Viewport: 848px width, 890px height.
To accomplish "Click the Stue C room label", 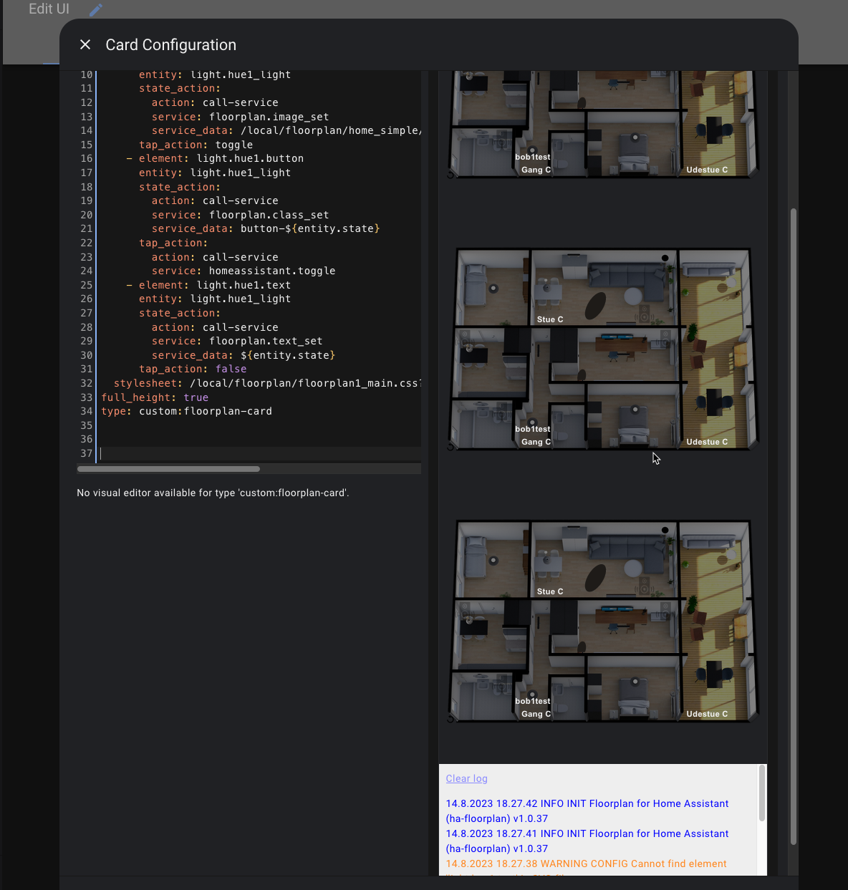I will (x=549, y=319).
